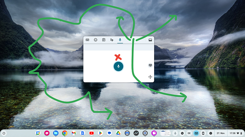Screen dimensions: 245x137
Task: Open the DE input method menu
Action: click(x=189, y=133)
